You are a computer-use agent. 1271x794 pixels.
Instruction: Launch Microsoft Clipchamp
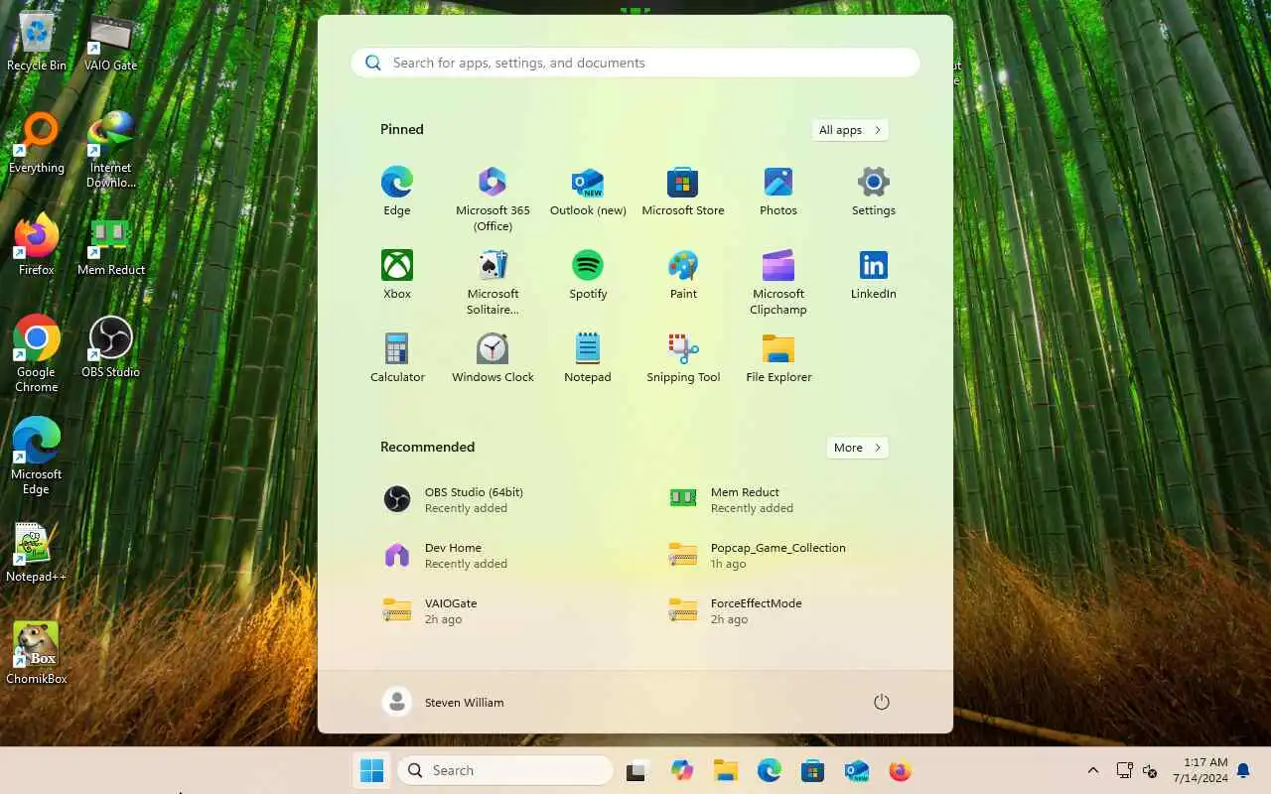[x=778, y=282]
